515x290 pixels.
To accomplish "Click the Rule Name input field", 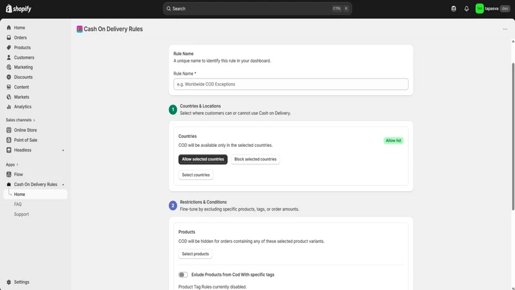I will 291,84.
